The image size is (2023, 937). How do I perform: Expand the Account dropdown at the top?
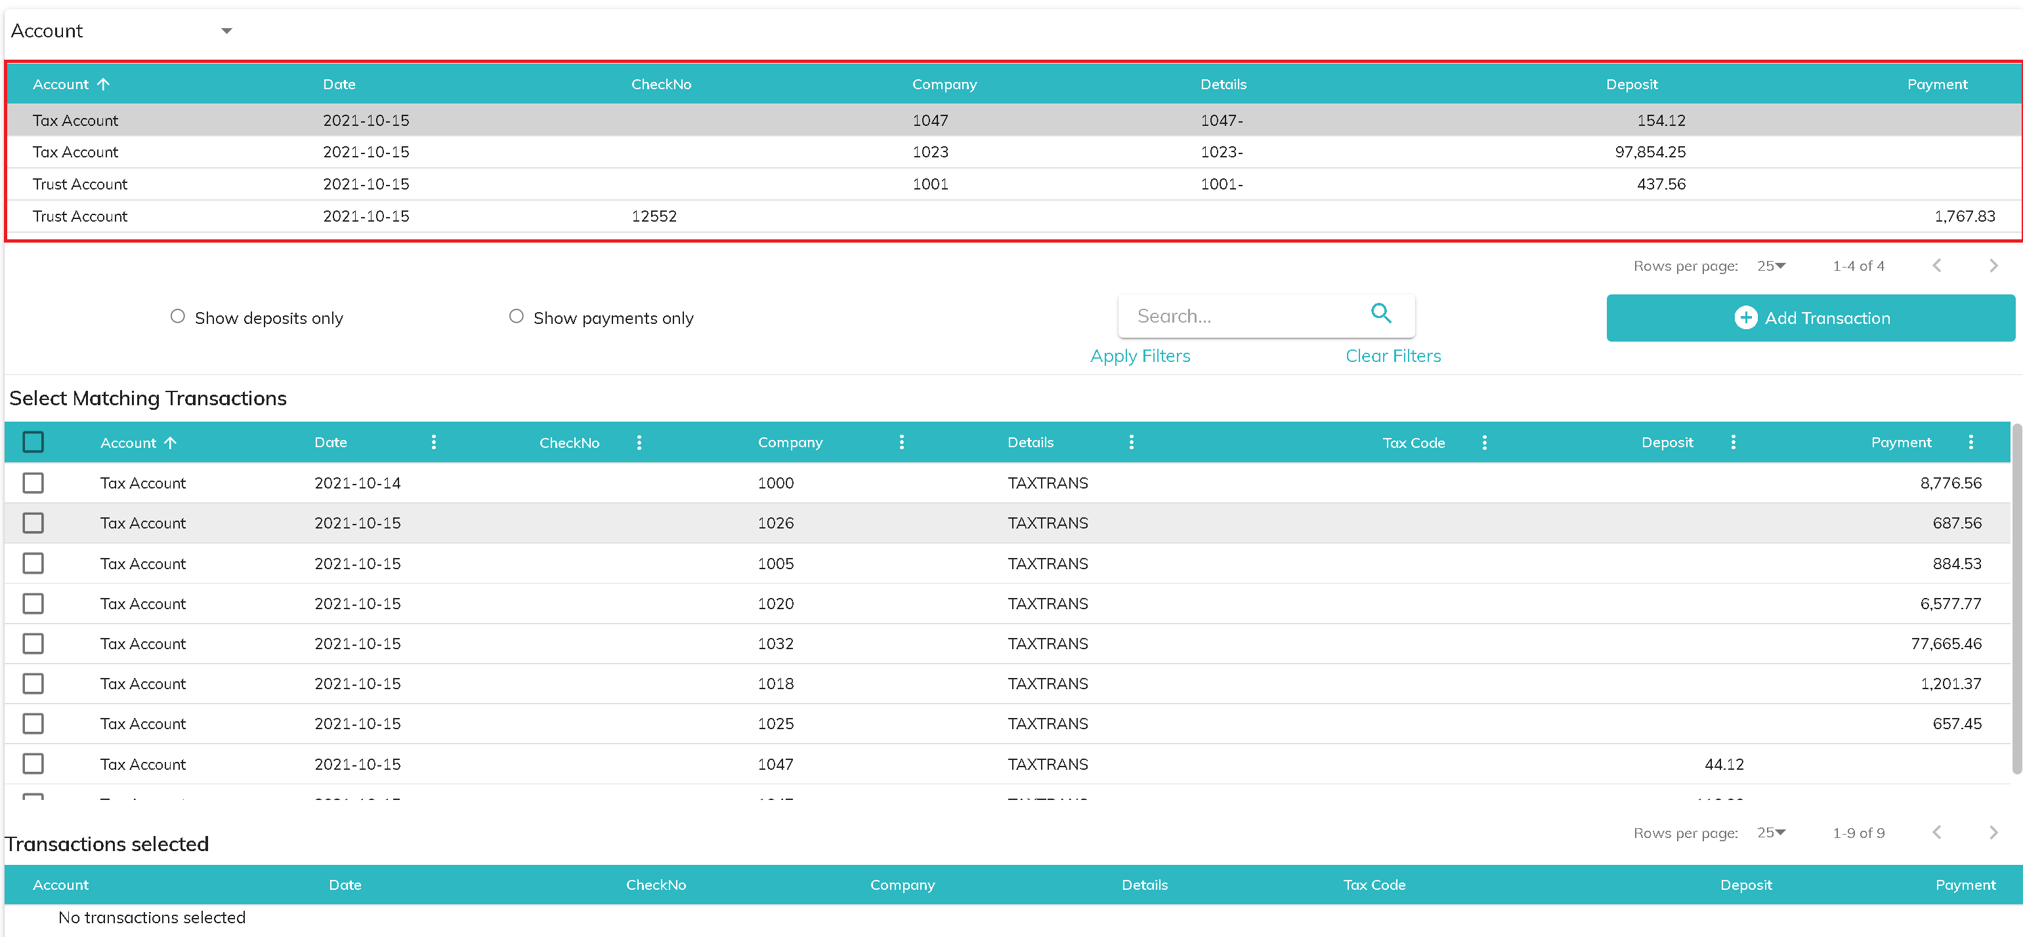(x=226, y=31)
